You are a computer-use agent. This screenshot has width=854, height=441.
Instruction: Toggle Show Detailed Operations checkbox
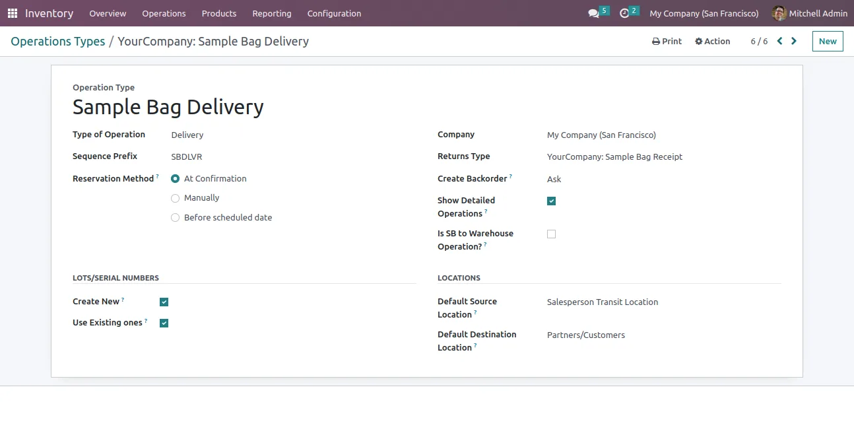[552, 201]
